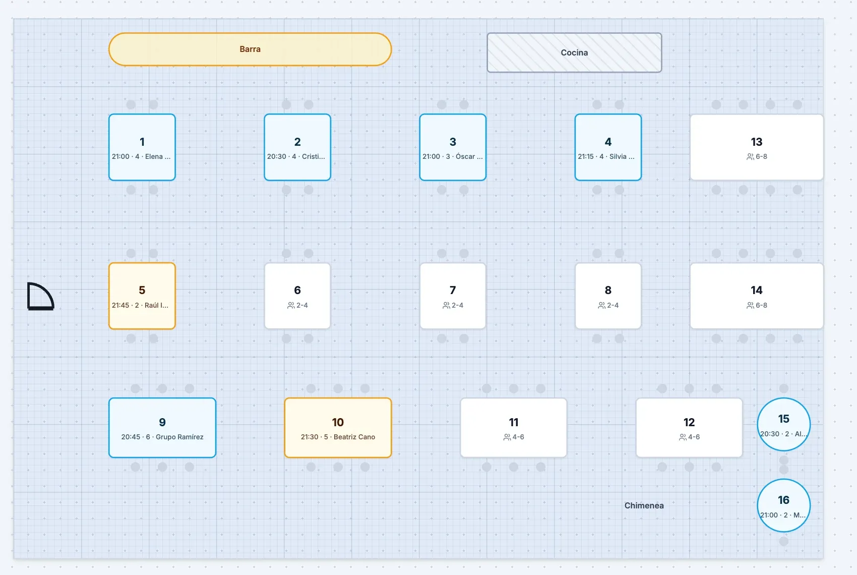Select table 10 Beatriz Cano reservation
Image resolution: width=857 pixels, height=575 pixels.
[338, 428]
